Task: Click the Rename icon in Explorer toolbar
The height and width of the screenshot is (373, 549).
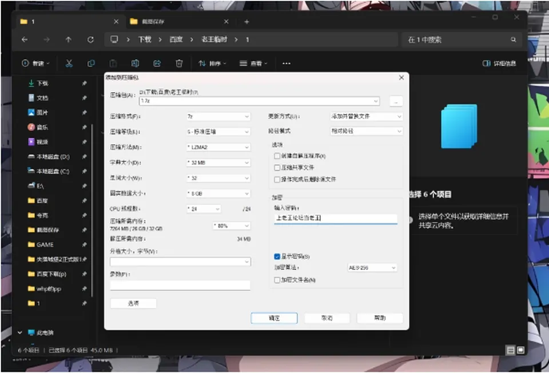Action: tap(135, 64)
